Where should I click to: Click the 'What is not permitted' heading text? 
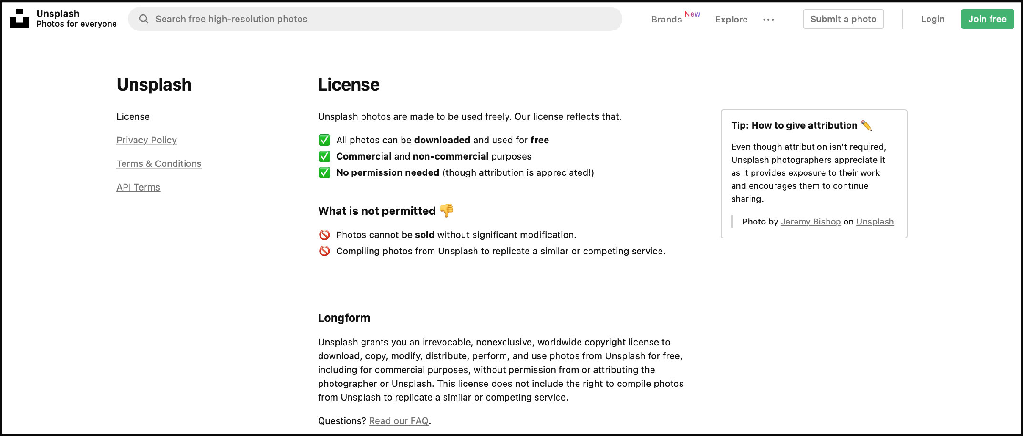377,211
